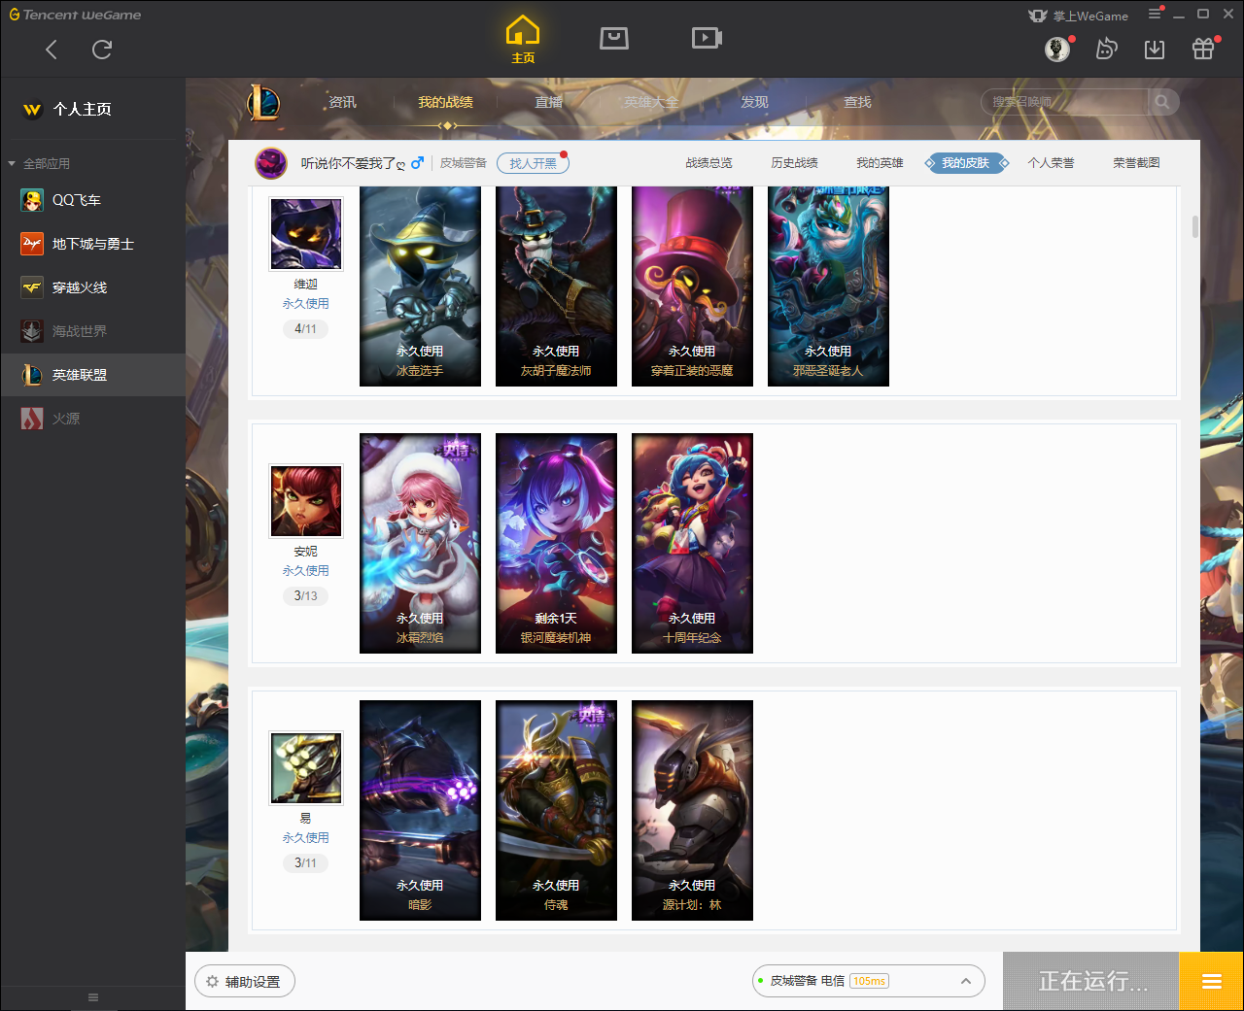Open the 查找 tab
This screenshot has height=1011, width=1244.
coord(857,102)
